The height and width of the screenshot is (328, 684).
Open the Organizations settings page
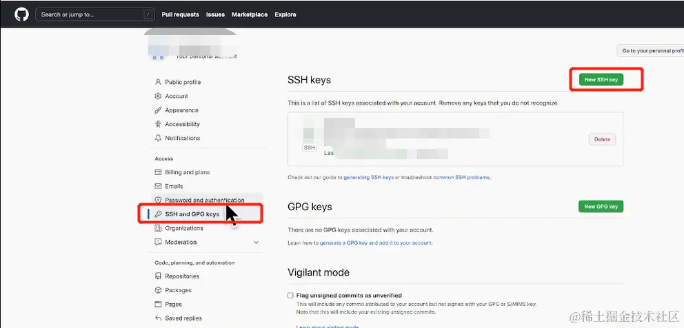(184, 228)
